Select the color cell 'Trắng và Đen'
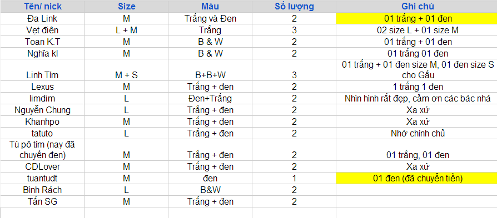The width and height of the screenshot is (497, 218). click(x=210, y=19)
